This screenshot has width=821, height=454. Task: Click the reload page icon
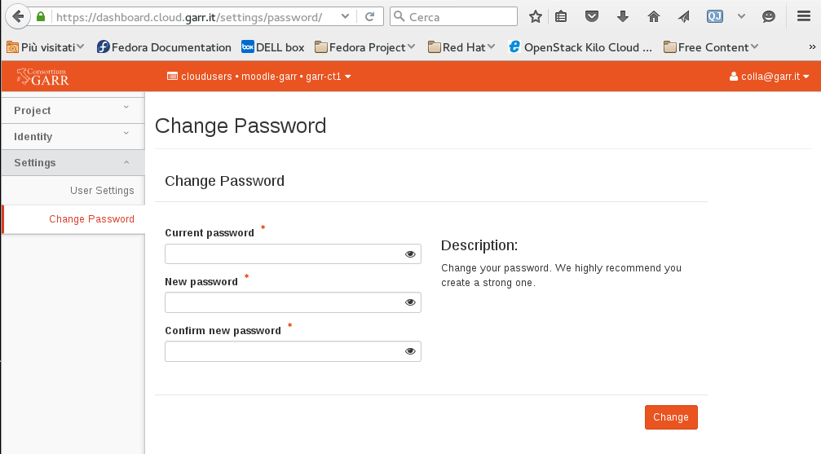click(x=369, y=16)
